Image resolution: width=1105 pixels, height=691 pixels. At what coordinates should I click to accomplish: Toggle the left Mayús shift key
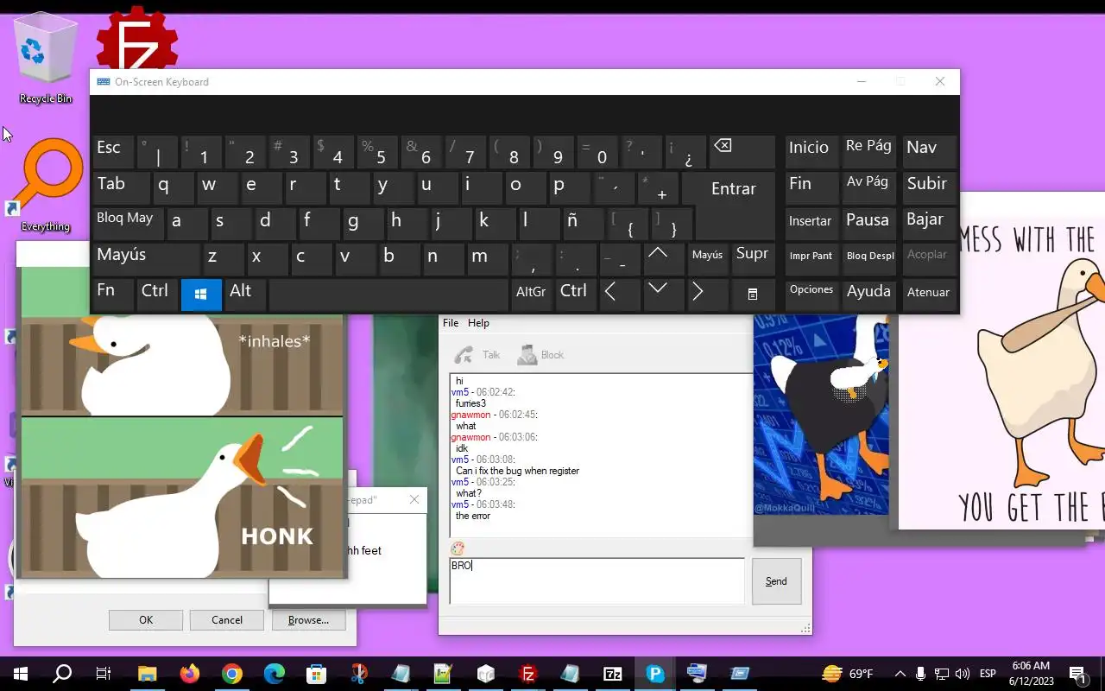146,257
